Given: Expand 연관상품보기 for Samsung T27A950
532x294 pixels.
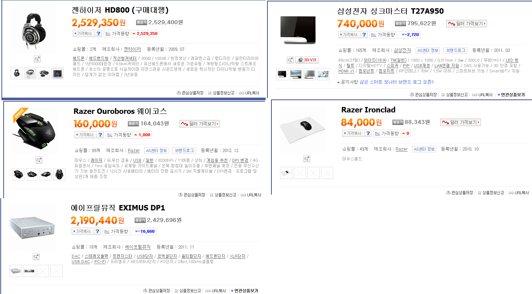Looking at the screenshot, I should (x=511, y=95).
